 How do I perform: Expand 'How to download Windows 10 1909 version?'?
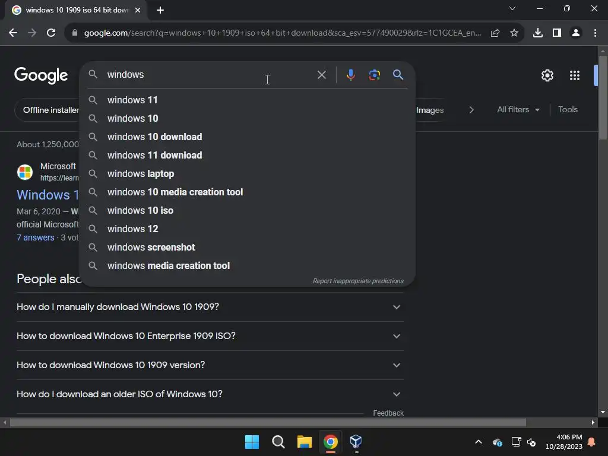(x=210, y=365)
